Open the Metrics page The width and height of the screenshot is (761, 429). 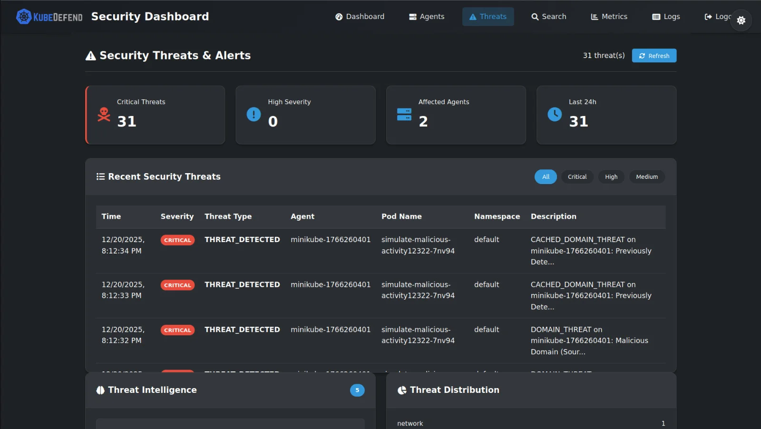point(609,17)
